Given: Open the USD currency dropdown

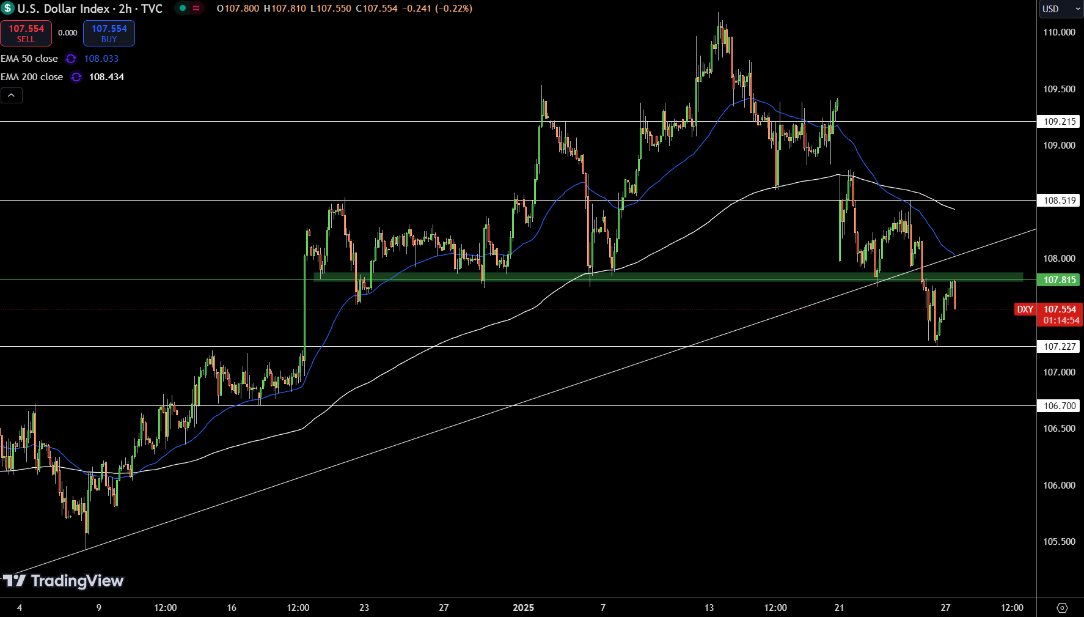Looking at the screenshot, I should (x=1061, y=9).
